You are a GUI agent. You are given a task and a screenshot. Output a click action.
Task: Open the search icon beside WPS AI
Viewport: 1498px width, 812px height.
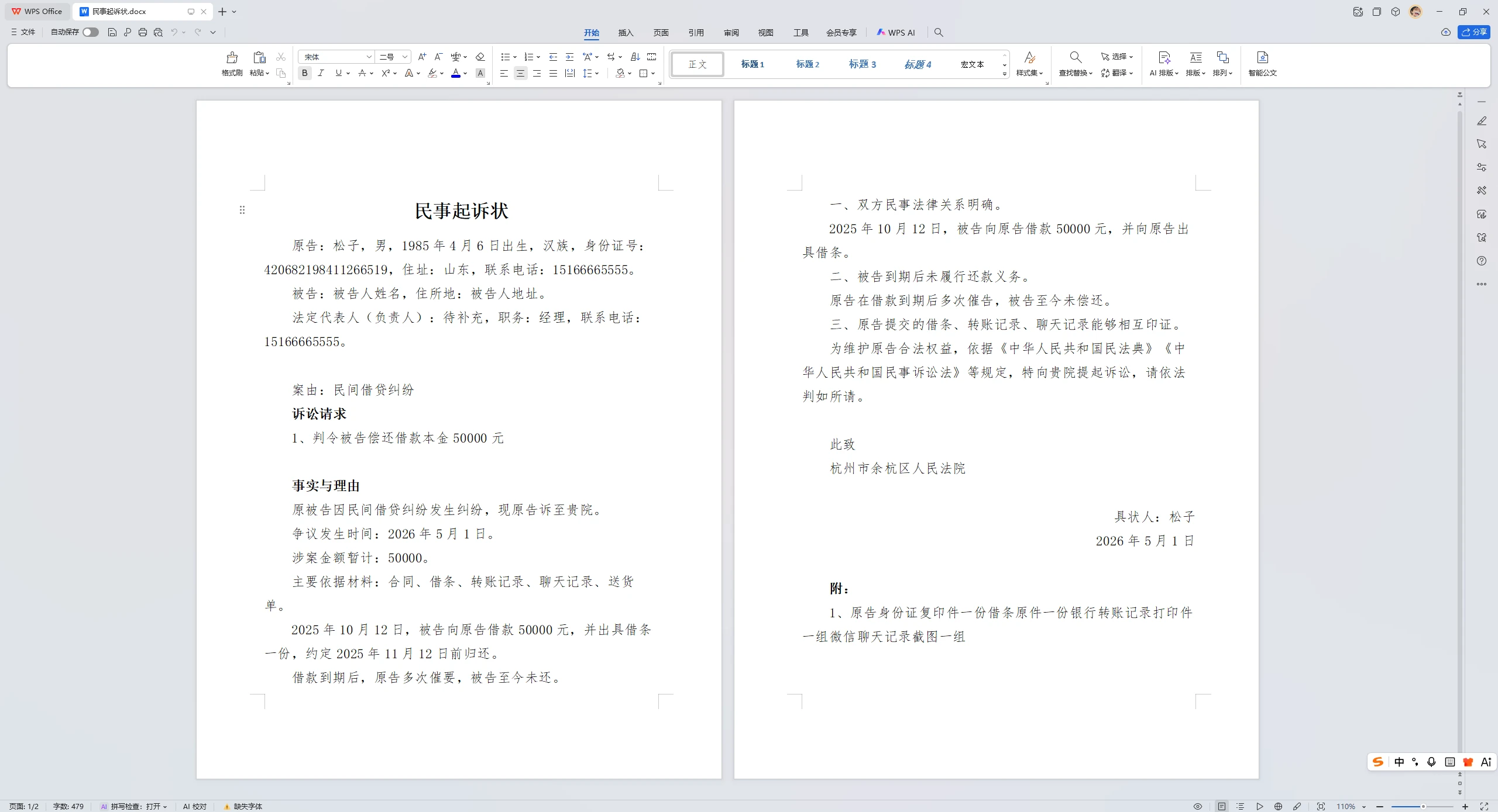click(x=939, y=33)
